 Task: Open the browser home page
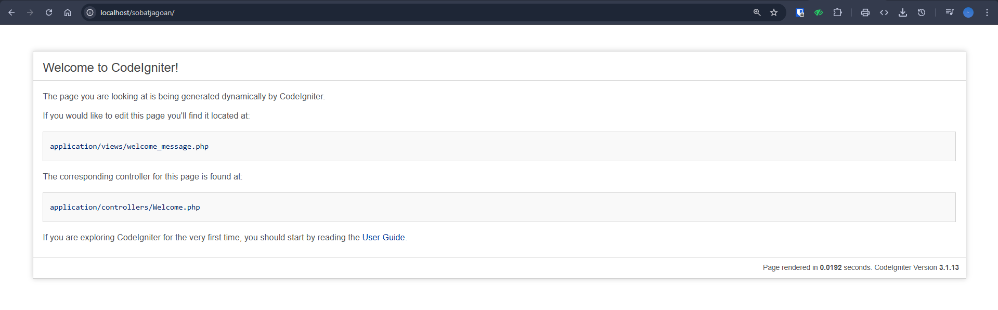point(68,12)
